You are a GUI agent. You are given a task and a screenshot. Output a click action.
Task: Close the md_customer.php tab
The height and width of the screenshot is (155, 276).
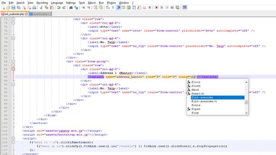point(26,14)
